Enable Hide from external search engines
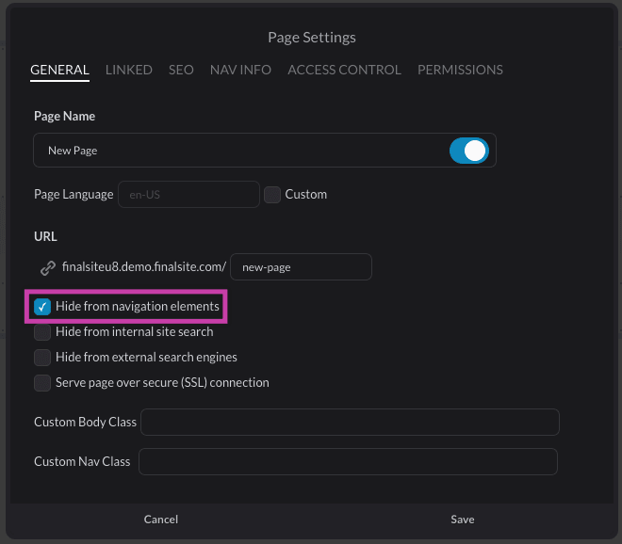Screen dimensions: 622x544 pyautogui.click(x=42, y=358)
